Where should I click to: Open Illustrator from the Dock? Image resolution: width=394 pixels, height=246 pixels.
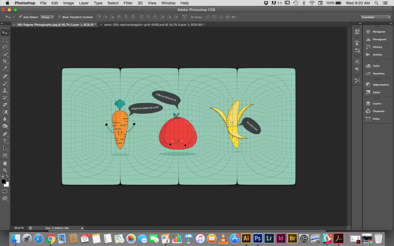[x=246, y=238]
